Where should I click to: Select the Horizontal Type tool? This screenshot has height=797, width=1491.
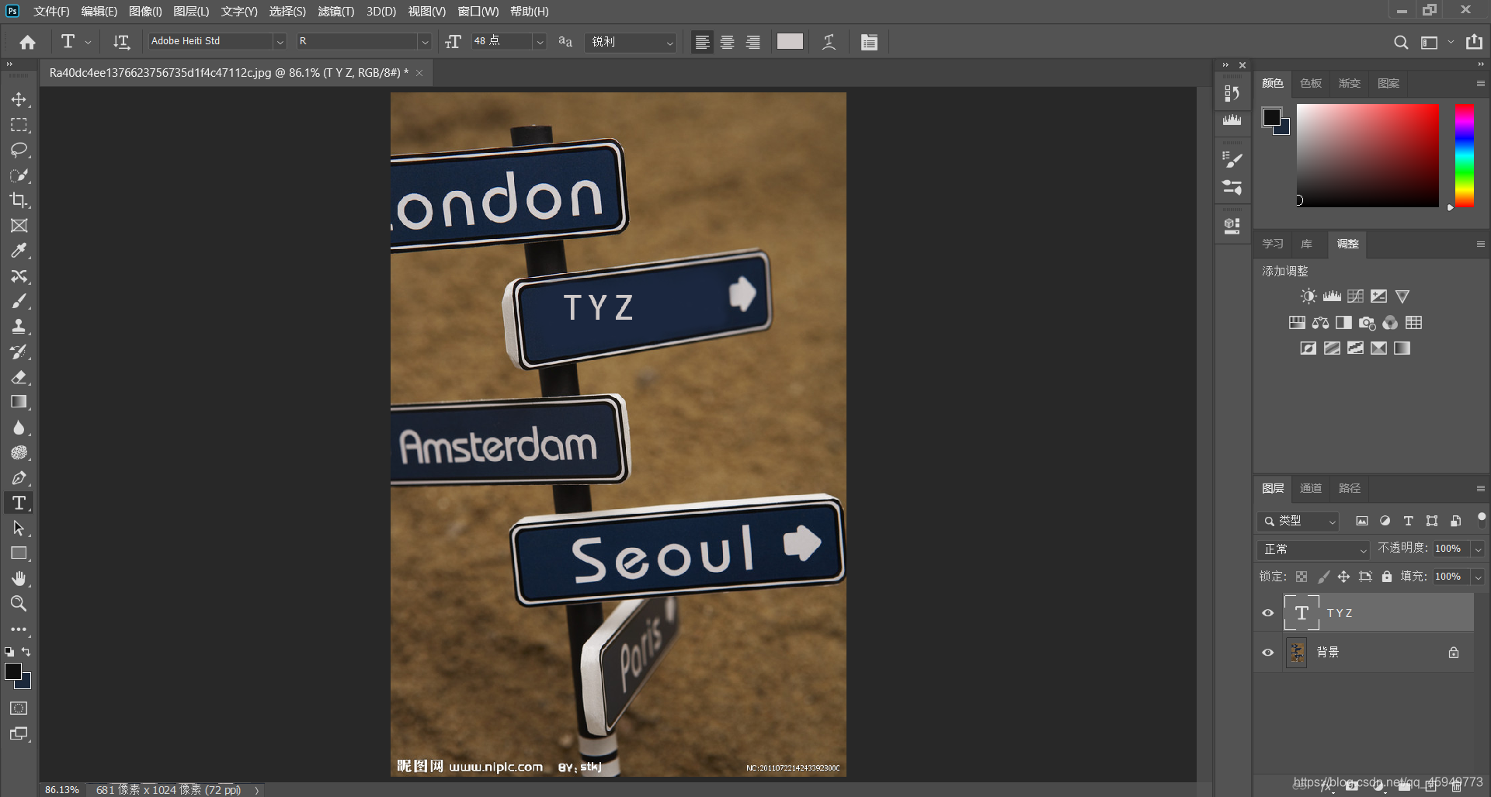(19, 503)
